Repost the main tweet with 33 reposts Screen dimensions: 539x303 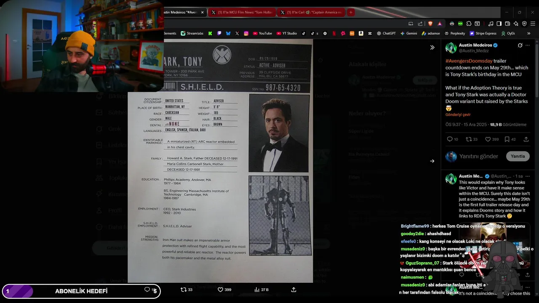point(472,139)
